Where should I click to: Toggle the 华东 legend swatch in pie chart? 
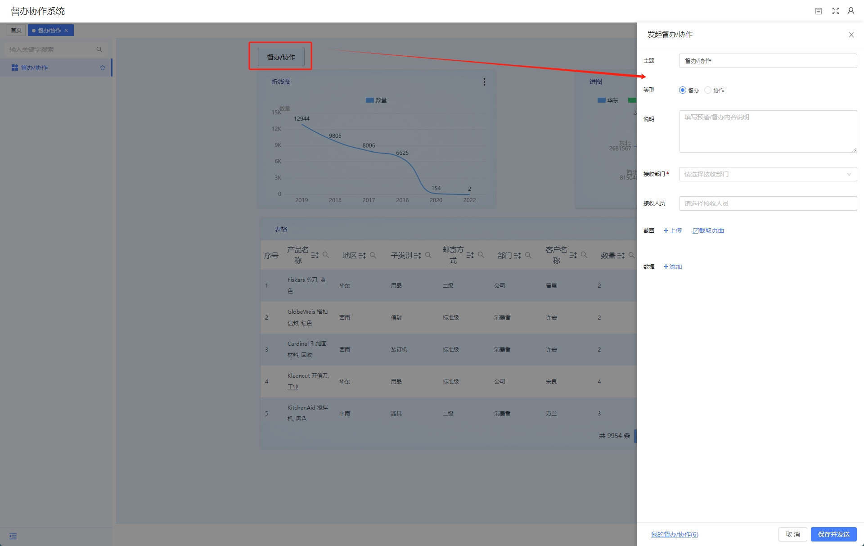click(x=602, y=100)
